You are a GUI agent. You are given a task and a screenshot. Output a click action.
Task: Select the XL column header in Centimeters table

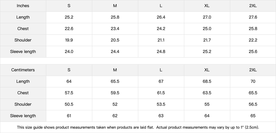207,70
